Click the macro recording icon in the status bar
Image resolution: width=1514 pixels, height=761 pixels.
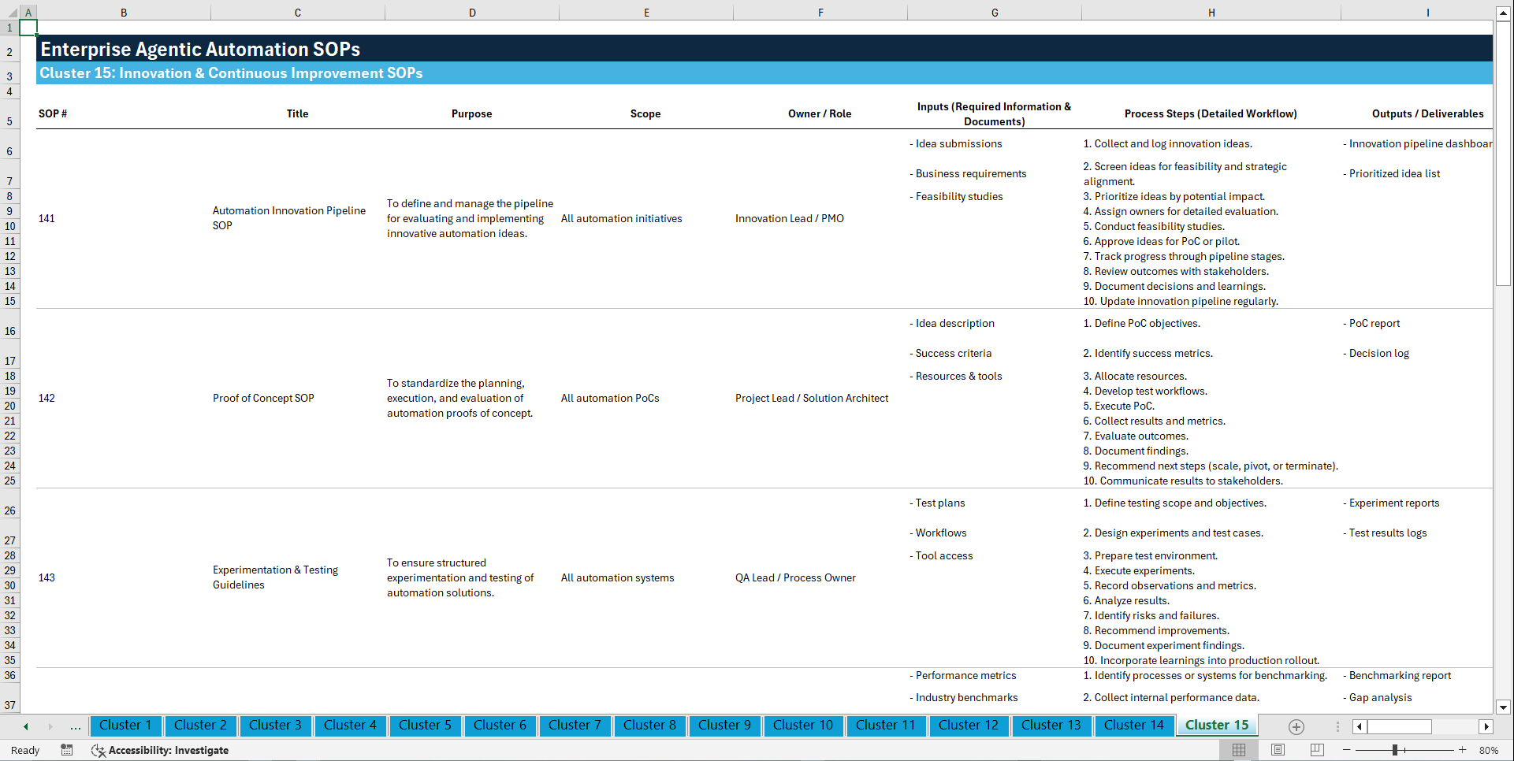pos(67,750)
